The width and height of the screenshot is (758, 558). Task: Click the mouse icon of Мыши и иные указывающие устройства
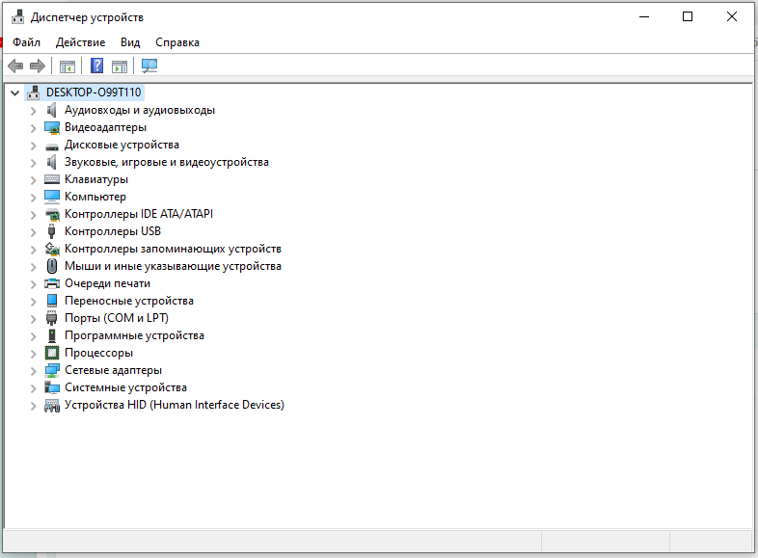[52, 266]
